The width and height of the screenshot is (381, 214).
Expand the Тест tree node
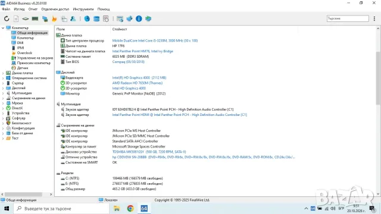click(3, 139)
